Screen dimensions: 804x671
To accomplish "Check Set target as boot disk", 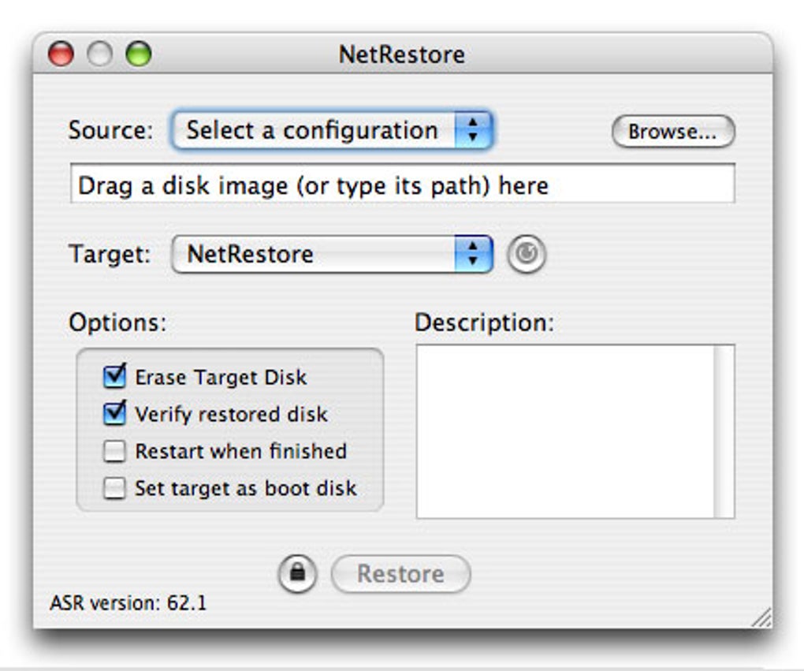I will click(113, 488).
